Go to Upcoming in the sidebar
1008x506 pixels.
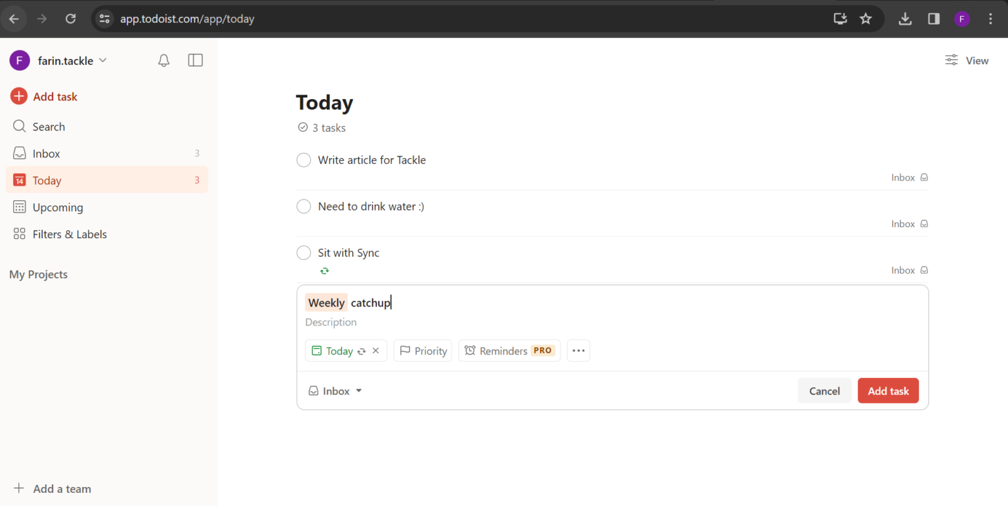[58, 207]
